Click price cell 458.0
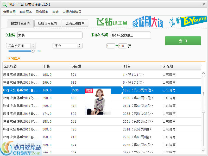Screen dimensions: 208x156 pos(47,122)
